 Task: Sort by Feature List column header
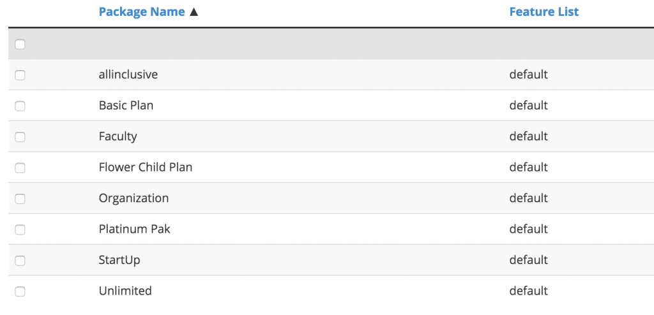pos(544,12)
